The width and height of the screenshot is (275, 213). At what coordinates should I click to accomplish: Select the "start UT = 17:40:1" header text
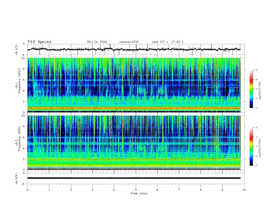[168, 42]
